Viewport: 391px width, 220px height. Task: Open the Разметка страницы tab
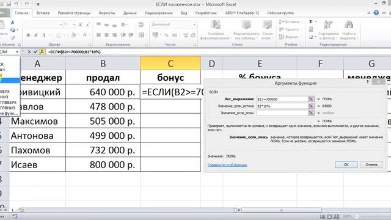74,13
